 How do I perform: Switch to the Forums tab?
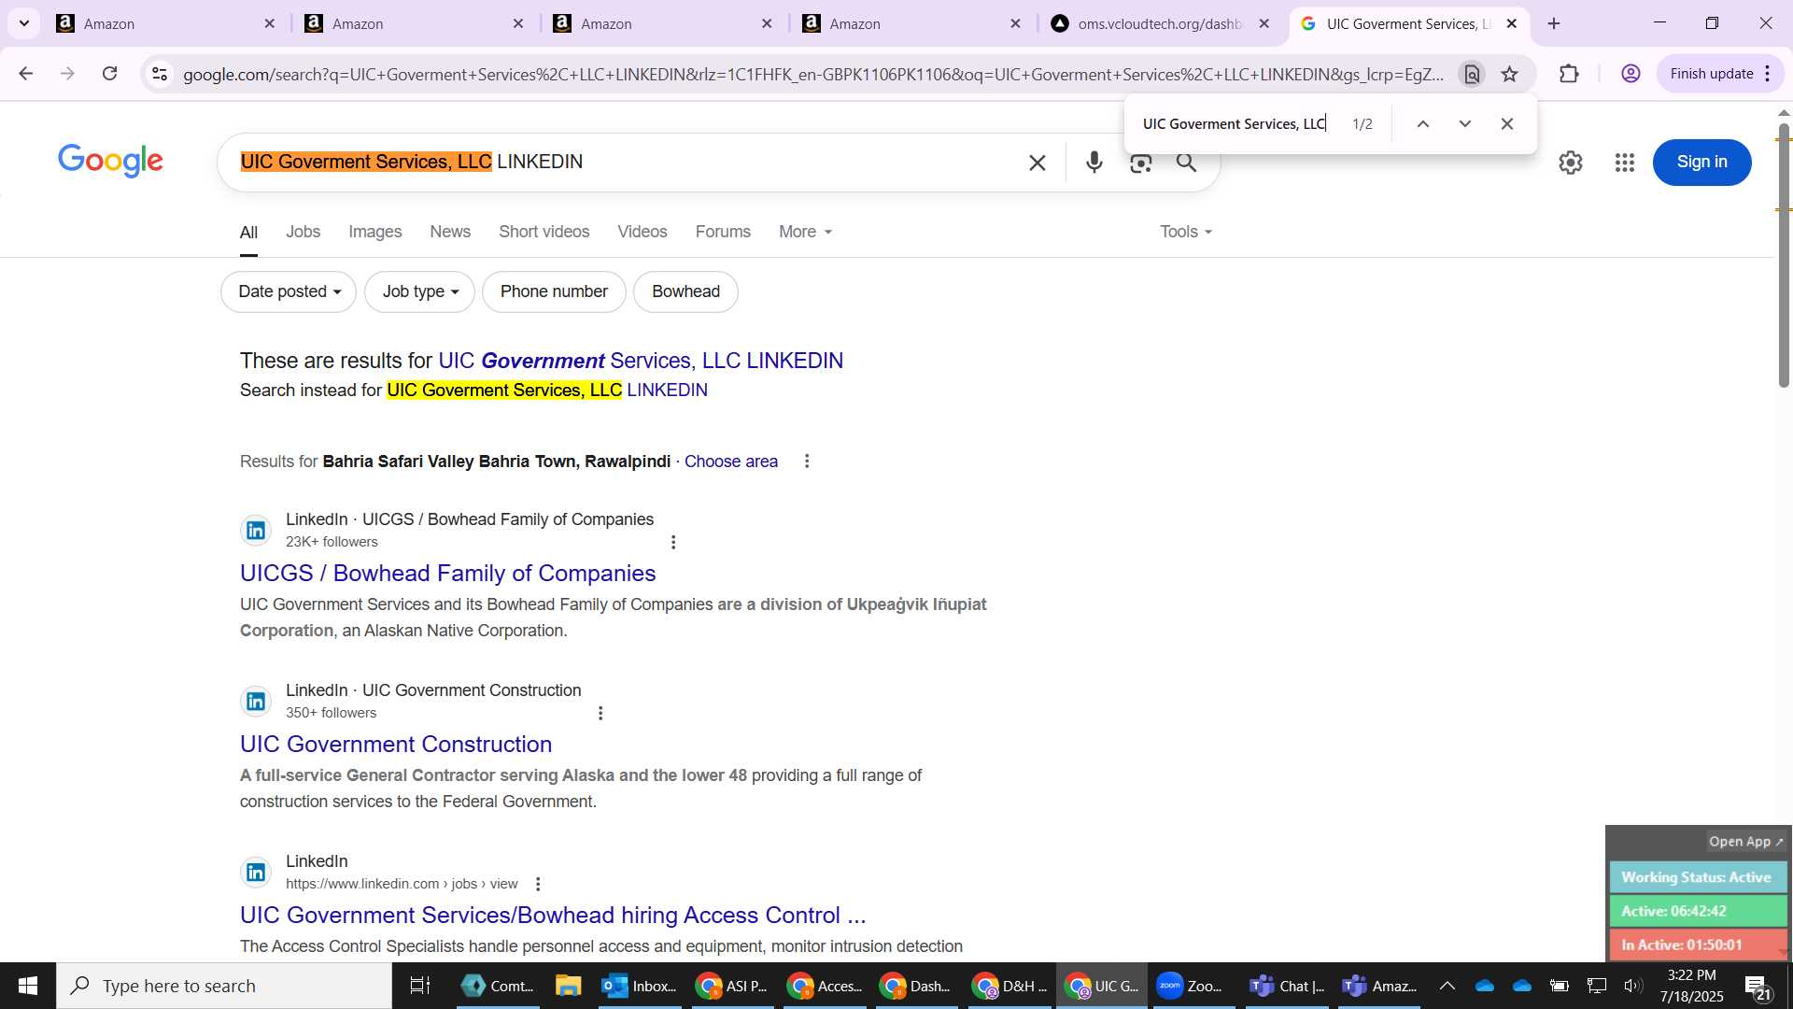point(723,232)
